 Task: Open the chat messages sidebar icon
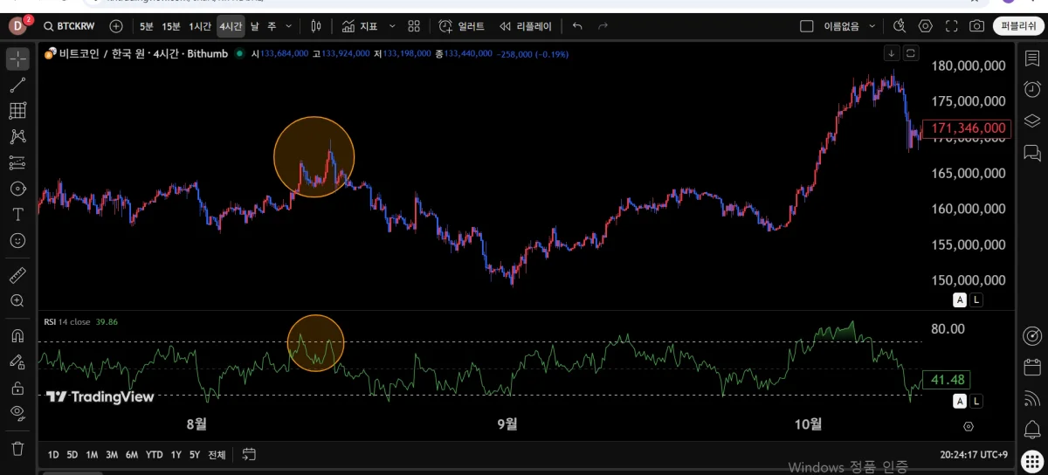tap(1031, 153)
